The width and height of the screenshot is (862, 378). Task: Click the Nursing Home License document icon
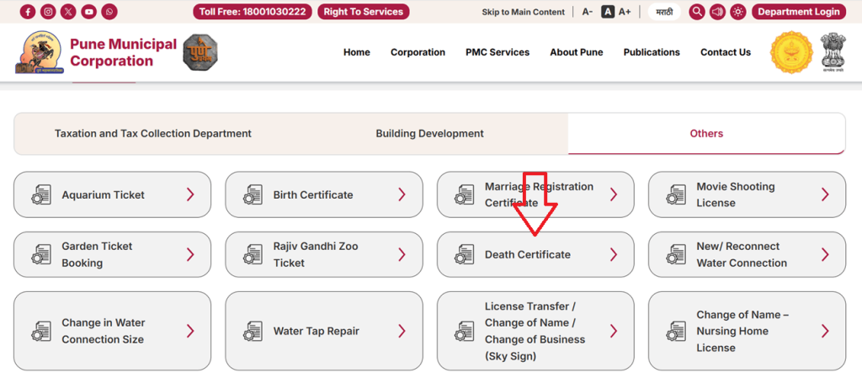tap(676, 332)
